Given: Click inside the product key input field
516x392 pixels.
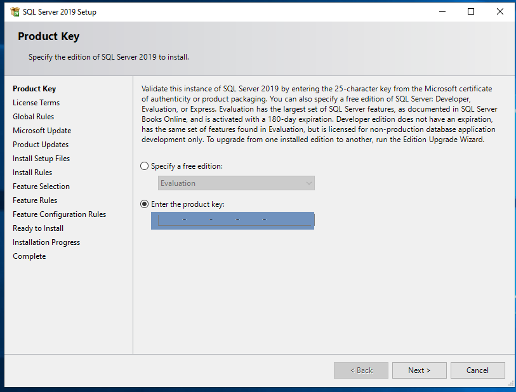Looking at the screenshot, I should (232, 219).
